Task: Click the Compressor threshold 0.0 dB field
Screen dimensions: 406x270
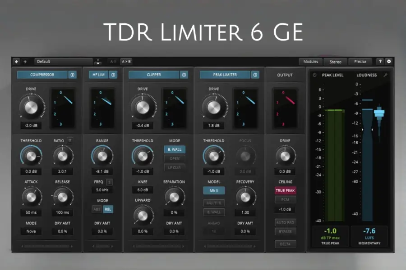Action: click(31, 171)
